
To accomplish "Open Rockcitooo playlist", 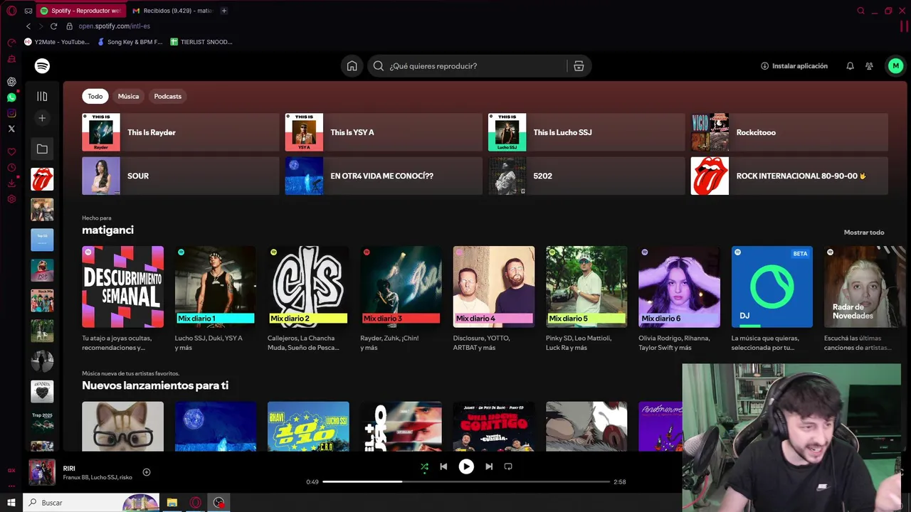I will [789, 132].
